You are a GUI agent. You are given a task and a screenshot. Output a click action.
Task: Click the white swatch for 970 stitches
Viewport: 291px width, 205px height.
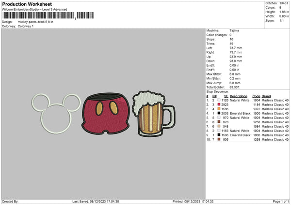[219, 117]
